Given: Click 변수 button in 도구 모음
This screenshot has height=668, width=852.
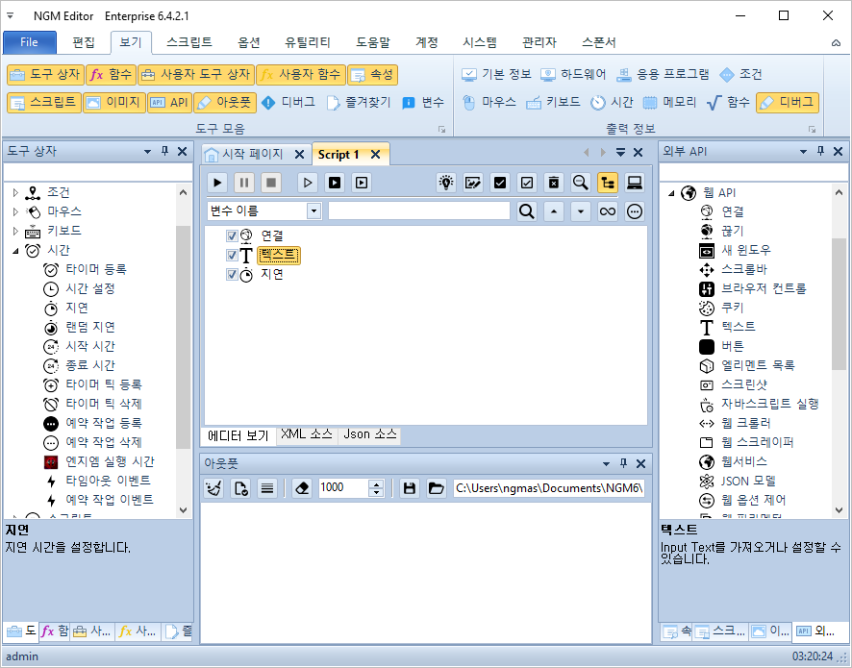Looking at the screenshot, I should click(423, 102).
